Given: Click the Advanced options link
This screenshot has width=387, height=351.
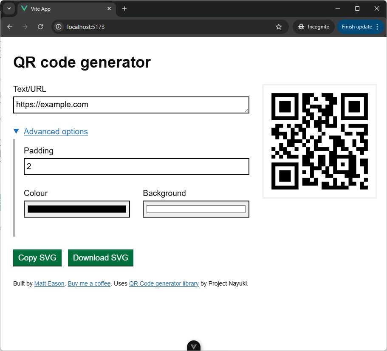Looking at the screenshot, I should [x=56, y=132].
